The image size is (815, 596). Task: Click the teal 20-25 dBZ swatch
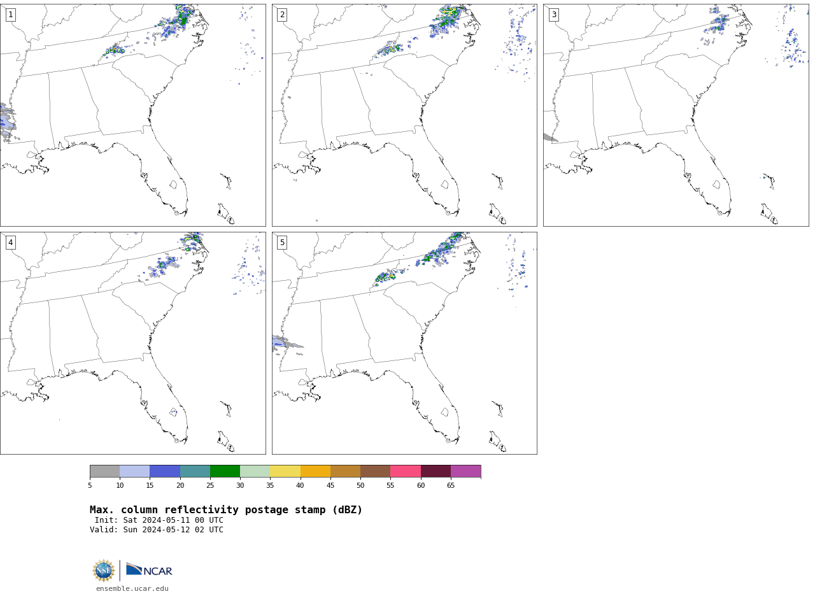click(195, 471)
